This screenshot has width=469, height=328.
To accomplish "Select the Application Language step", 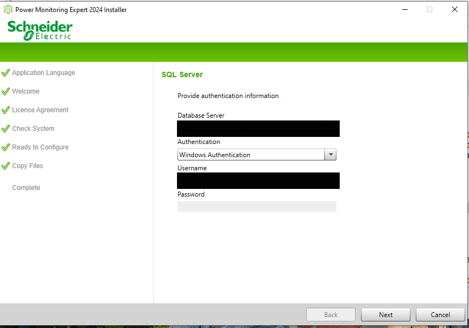I will pyautogui.click(x=44, y=73).
